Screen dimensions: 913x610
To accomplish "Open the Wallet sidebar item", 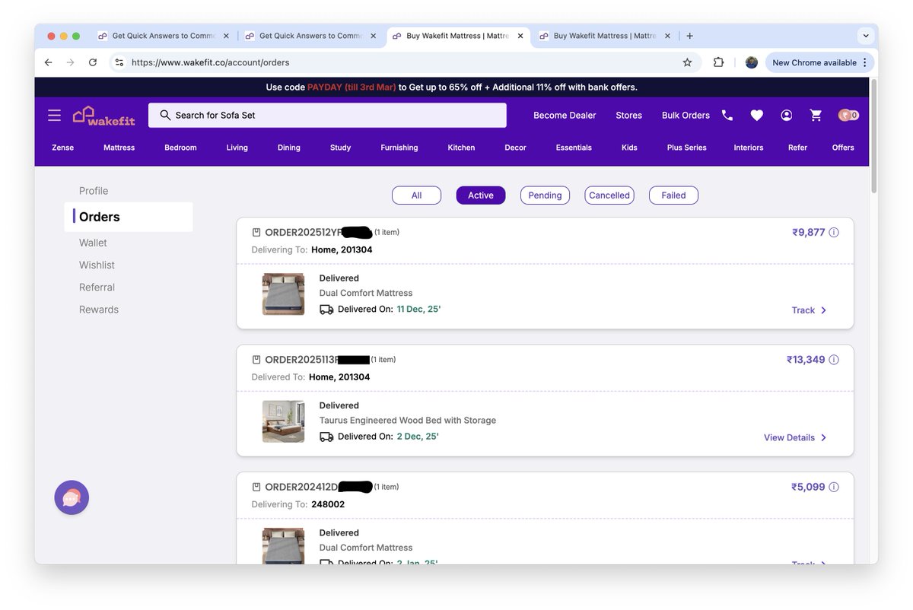I will point(93,243).
